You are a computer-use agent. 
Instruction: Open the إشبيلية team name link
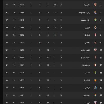(87, 5)
